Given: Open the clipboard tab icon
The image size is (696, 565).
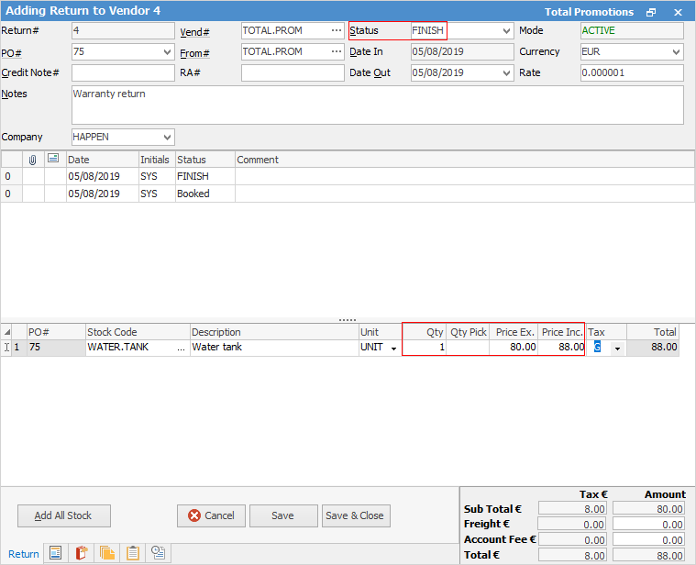Looking at the screenshot, I should 133,553.
